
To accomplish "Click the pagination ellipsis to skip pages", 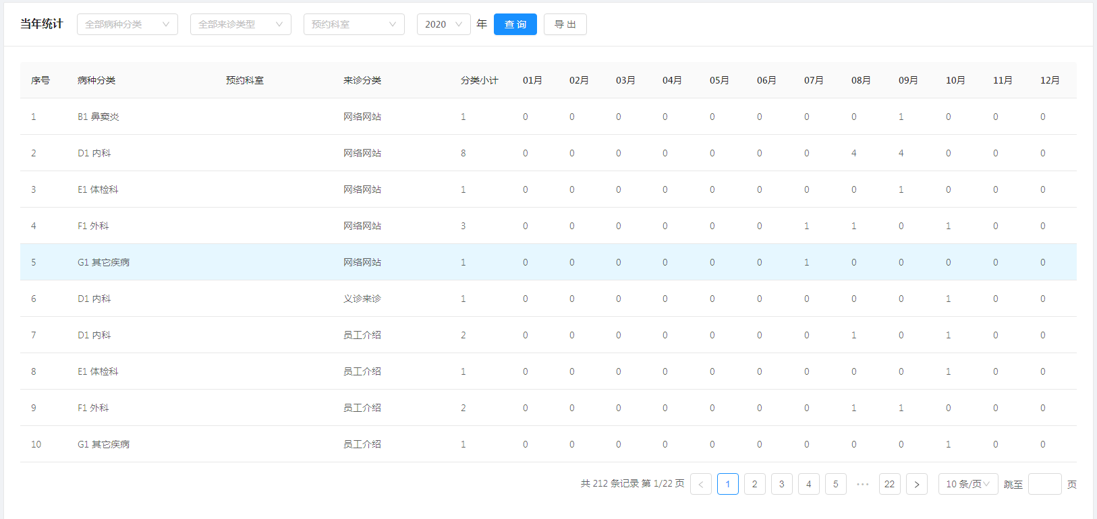I will [x=863, y=484].
